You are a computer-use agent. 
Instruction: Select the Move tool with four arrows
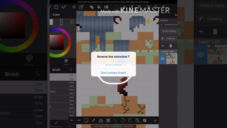pos(74,7)
